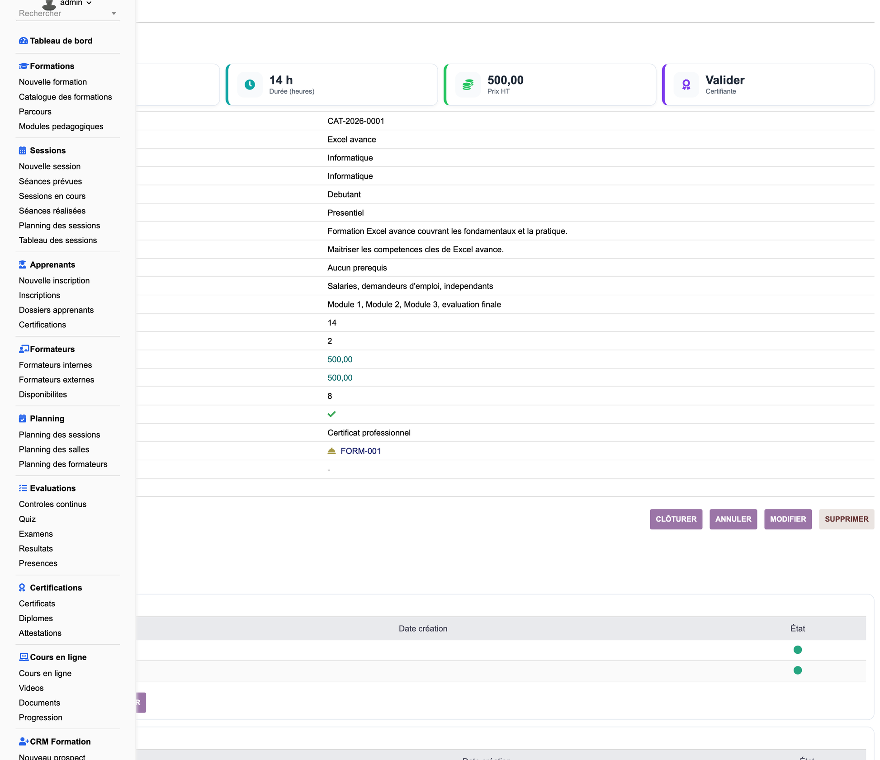Open Catalogue des formations menu item
The width and height of the screenshot is (880, 760).
pyautogui.click(x=65, y=97)
